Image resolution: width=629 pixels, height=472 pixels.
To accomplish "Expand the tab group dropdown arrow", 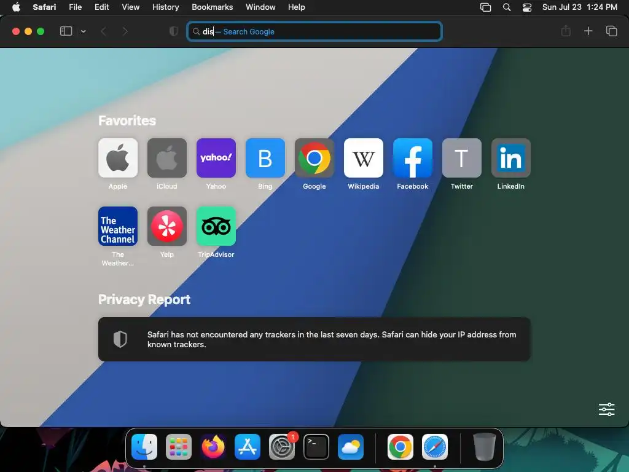I will click(83, 31).
